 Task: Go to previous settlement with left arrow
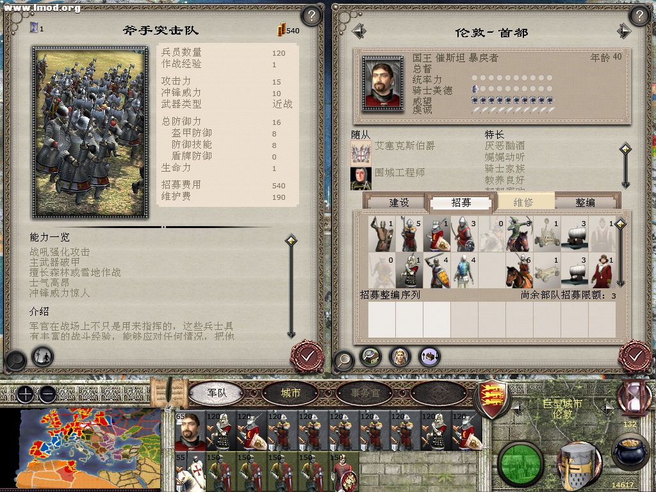coord(359,31)
